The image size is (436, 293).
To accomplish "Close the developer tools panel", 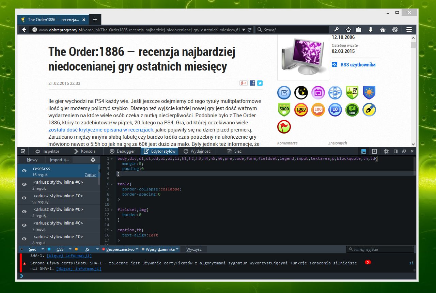I will [412, 151].
